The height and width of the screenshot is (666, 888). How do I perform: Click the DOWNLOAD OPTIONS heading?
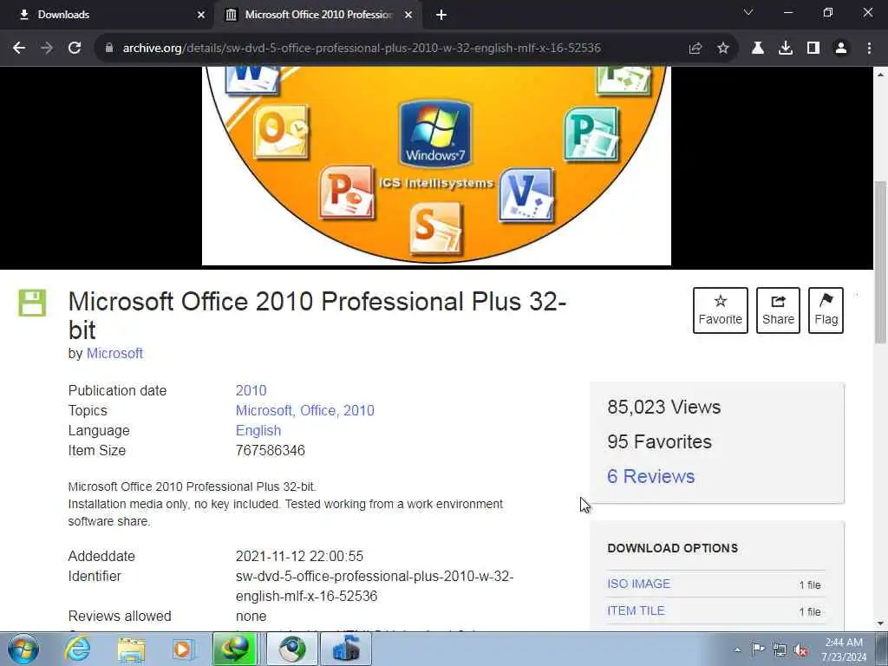pos(673,548)
